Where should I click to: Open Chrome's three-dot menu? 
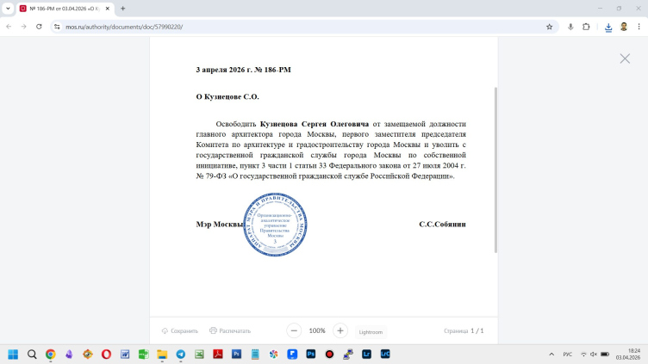coord(639,27)
